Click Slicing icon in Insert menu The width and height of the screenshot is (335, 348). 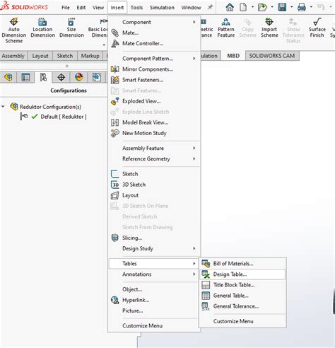(x=115, y=238)
